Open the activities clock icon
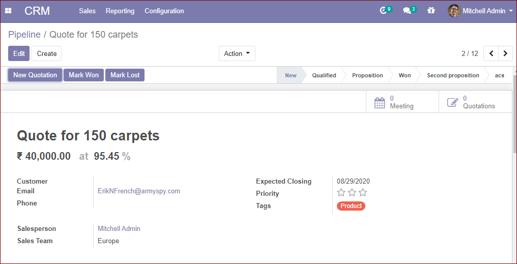This screenshot has height=264, width=517. click(383, 11)
